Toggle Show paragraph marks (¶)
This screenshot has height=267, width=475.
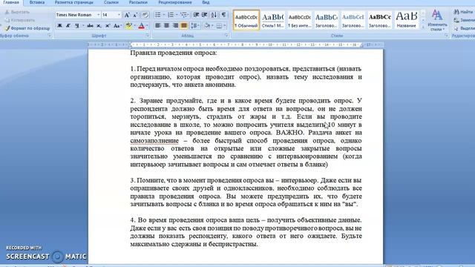(x=223, y=15)
